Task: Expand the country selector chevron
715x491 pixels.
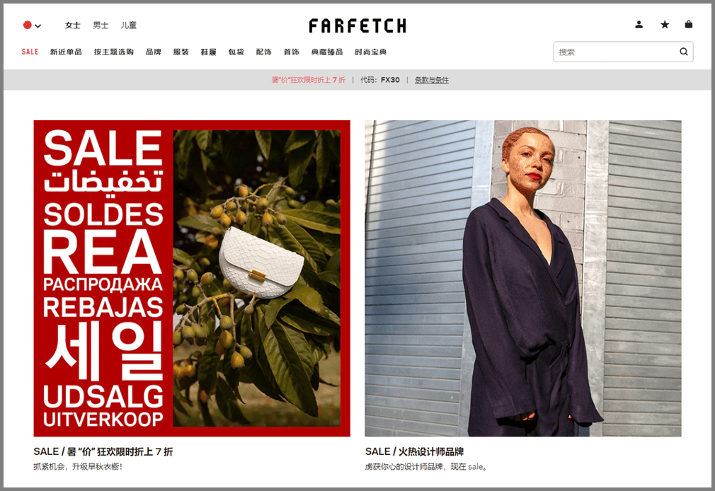Action: click(38, 26)
